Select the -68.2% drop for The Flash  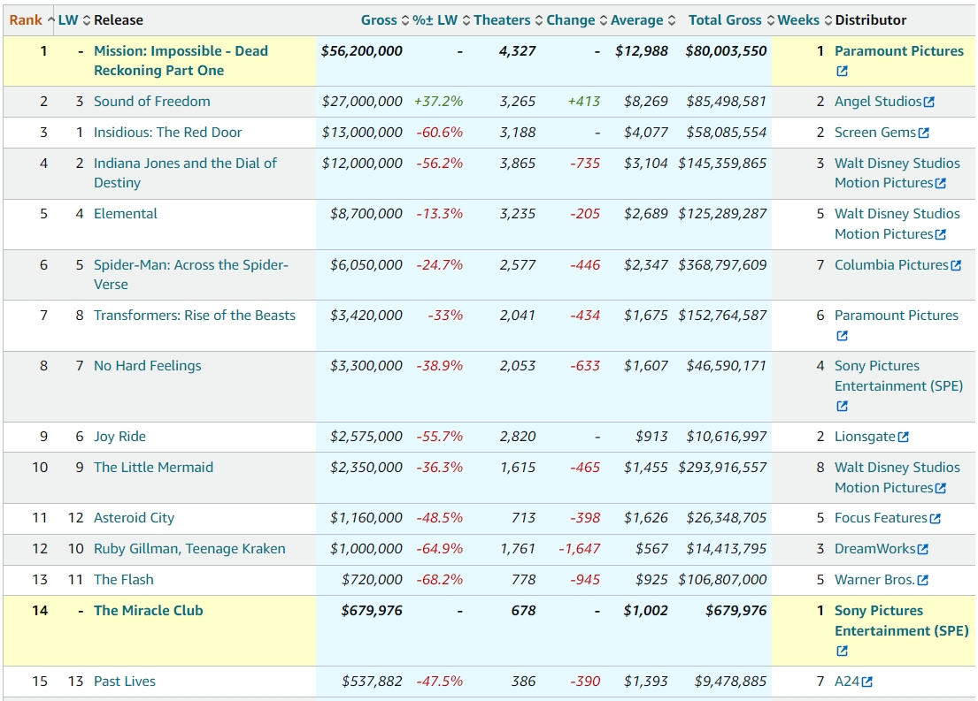point(440,580)
